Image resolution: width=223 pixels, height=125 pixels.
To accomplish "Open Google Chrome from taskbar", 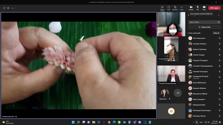I will [109, 122].
